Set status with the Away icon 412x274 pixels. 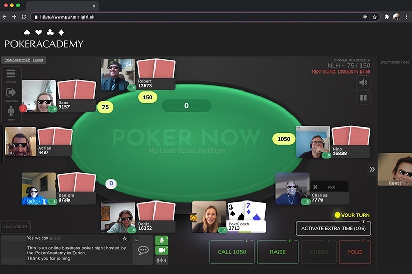coord(11,111)
